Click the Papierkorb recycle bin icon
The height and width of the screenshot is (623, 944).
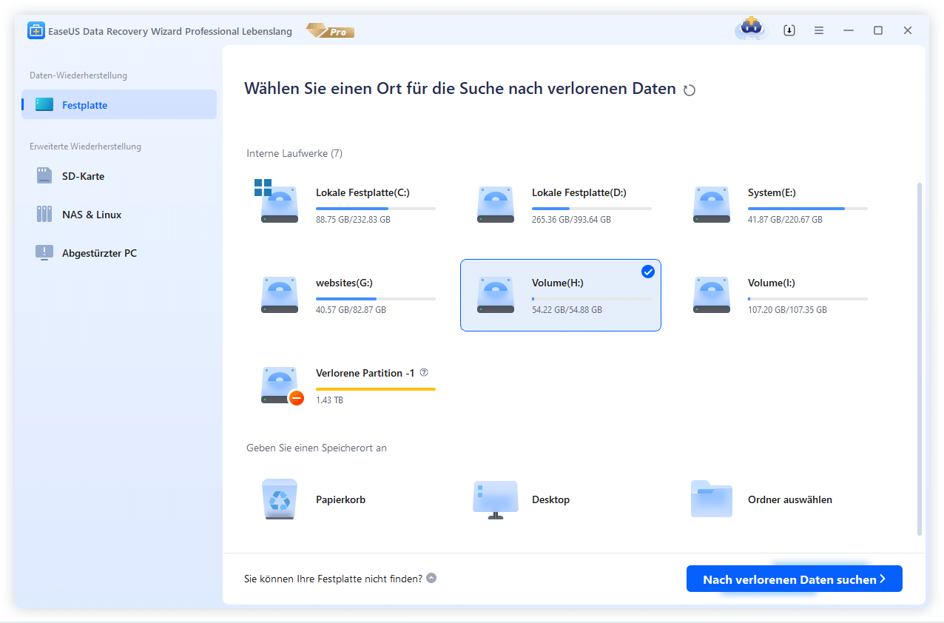click(x=280, y=499)
